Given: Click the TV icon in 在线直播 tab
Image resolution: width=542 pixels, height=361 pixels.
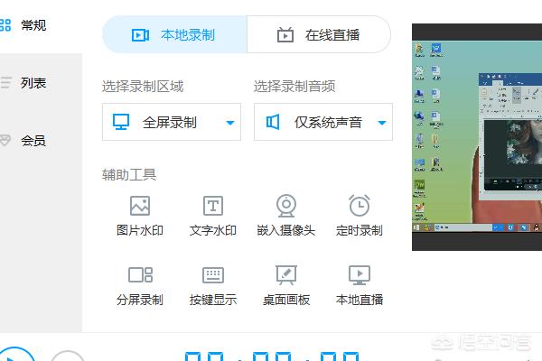Looking at the screenshot, I should pos(285,34).
